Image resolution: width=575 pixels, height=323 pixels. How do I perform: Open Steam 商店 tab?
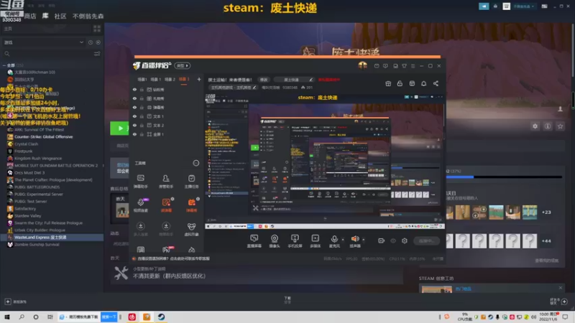30,16
